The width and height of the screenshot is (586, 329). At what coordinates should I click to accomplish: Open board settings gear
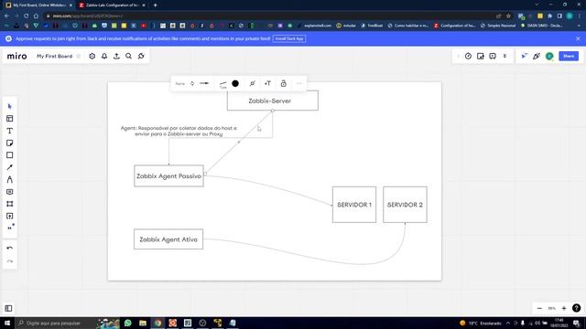[x=92, y=56]
